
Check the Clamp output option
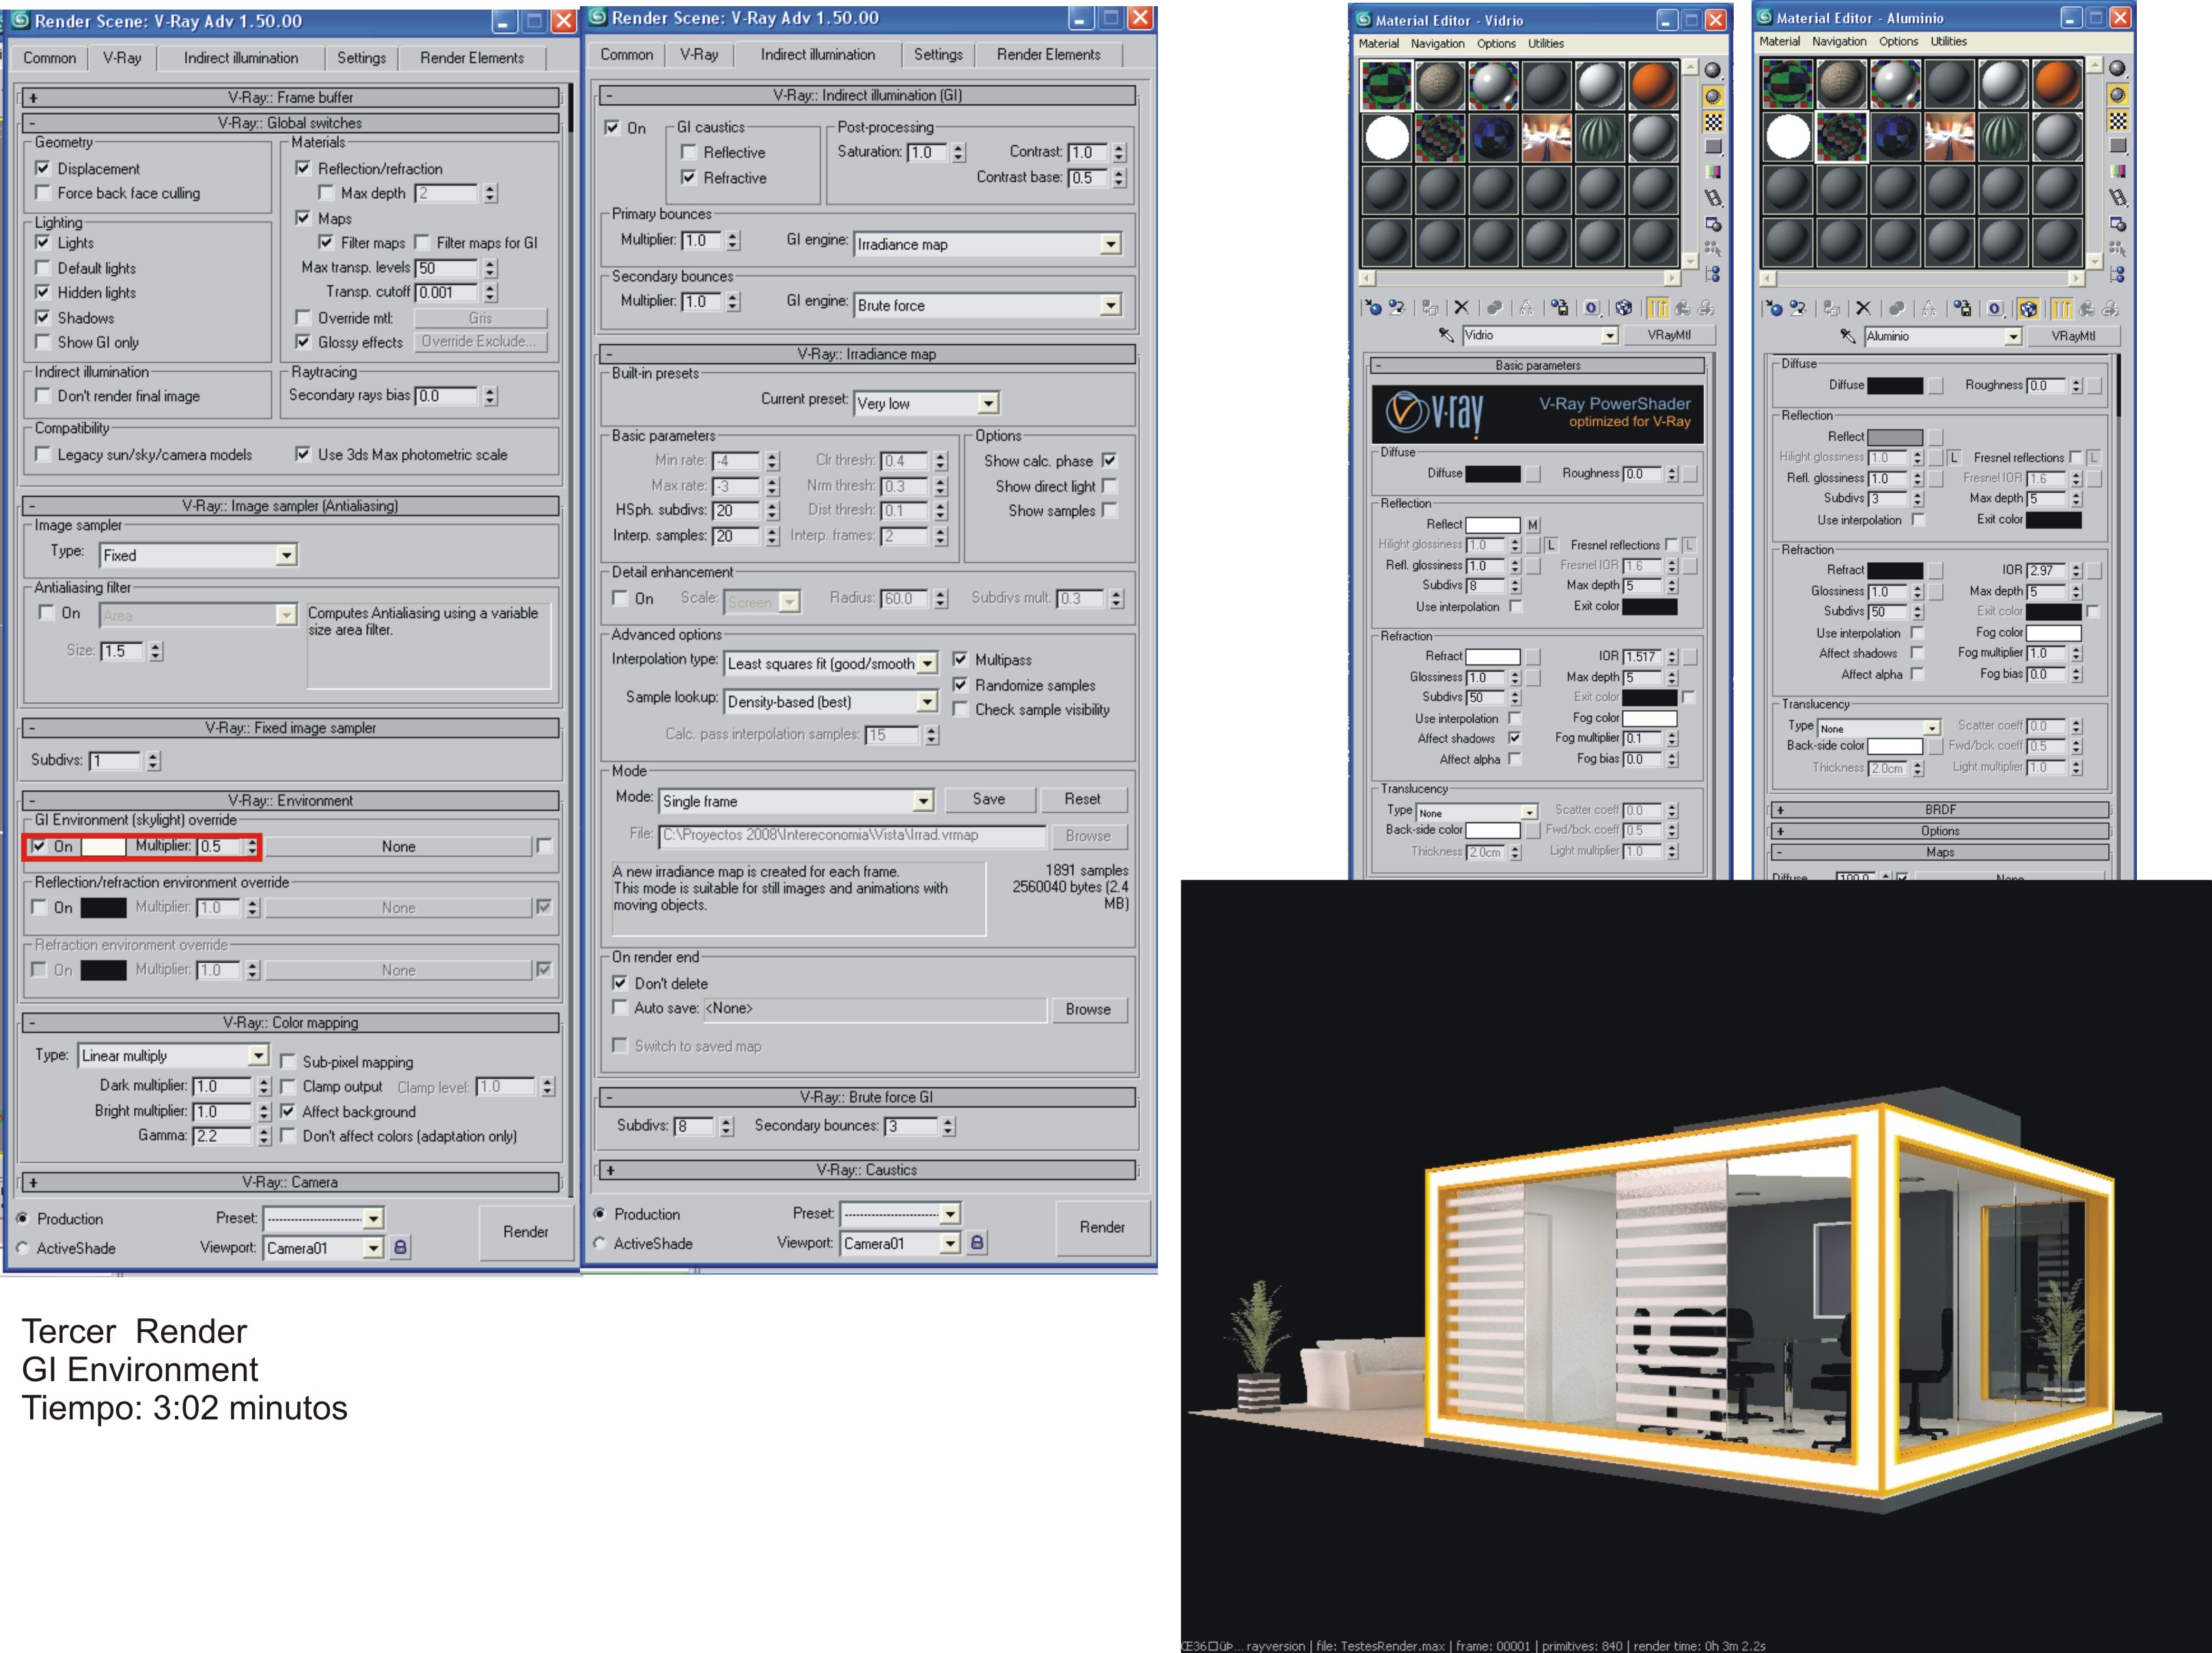tap(288, 1086)
